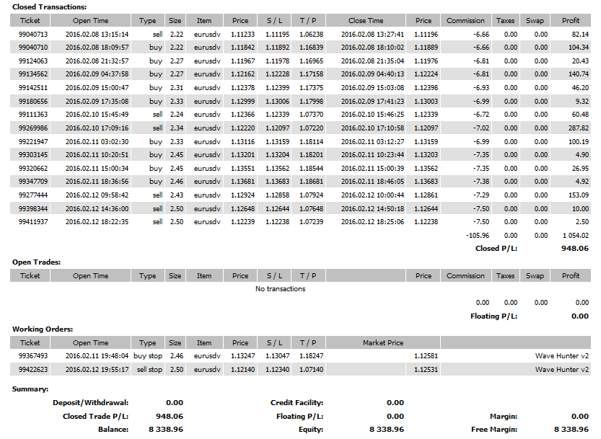Click ticket 99134562
Image resolution: width=601 pixels, height=439 pixels.
pyautogui.click(x=33, y=74)
